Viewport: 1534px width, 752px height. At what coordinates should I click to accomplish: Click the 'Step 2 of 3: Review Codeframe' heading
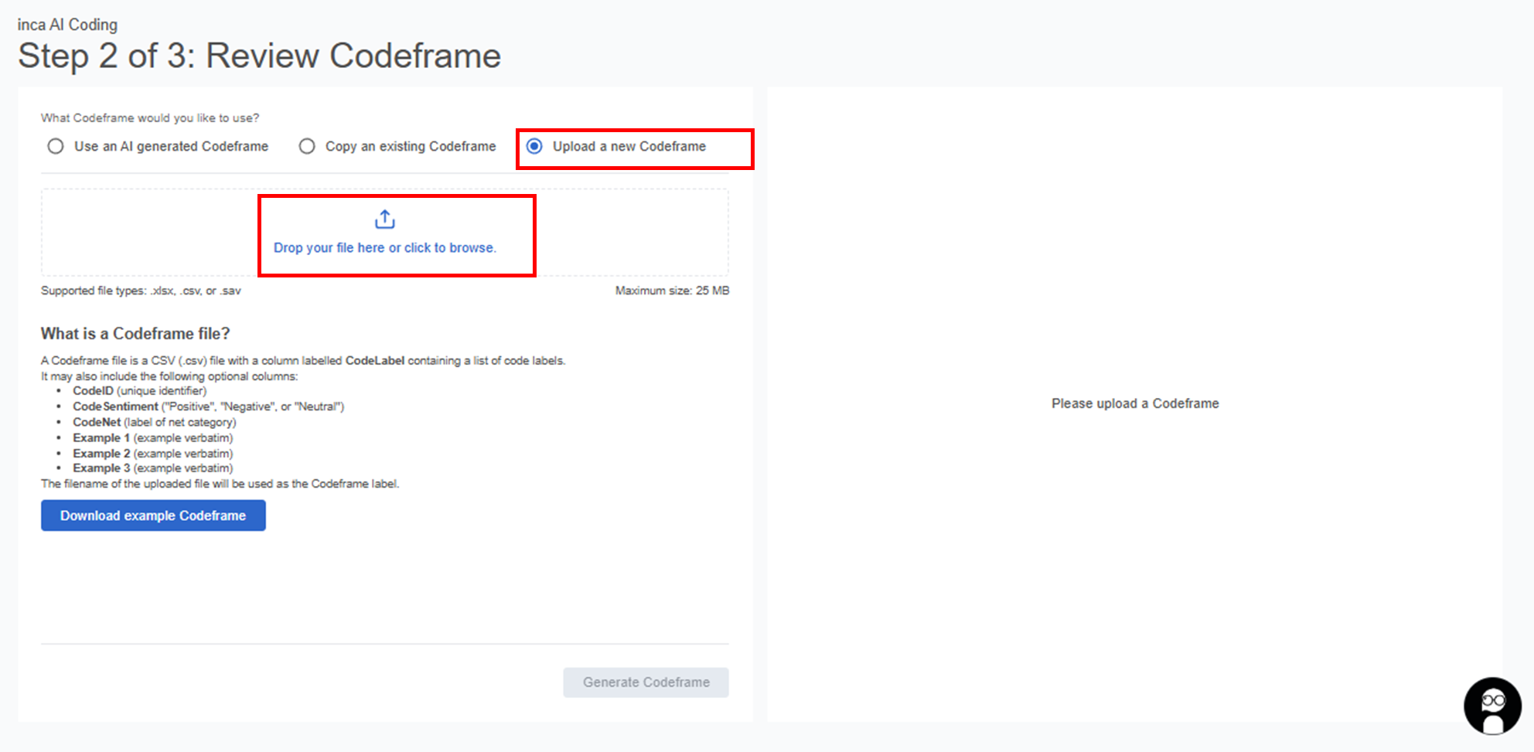(259, 56)
